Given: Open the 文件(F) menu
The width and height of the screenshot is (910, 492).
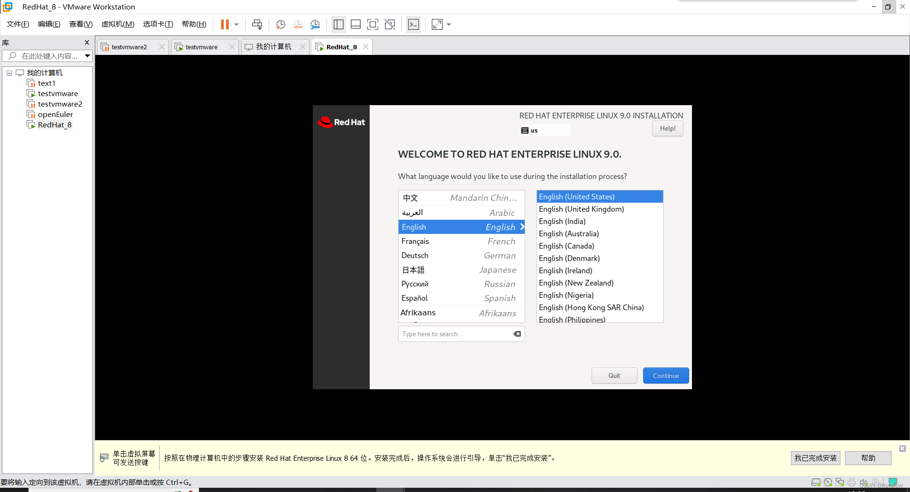Looking at the screenshot, I should click(18, 24).
